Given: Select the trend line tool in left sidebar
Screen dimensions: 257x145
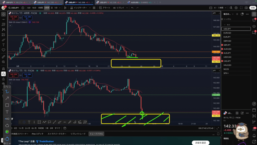Looking at the screenshot, I should [4, 19].
